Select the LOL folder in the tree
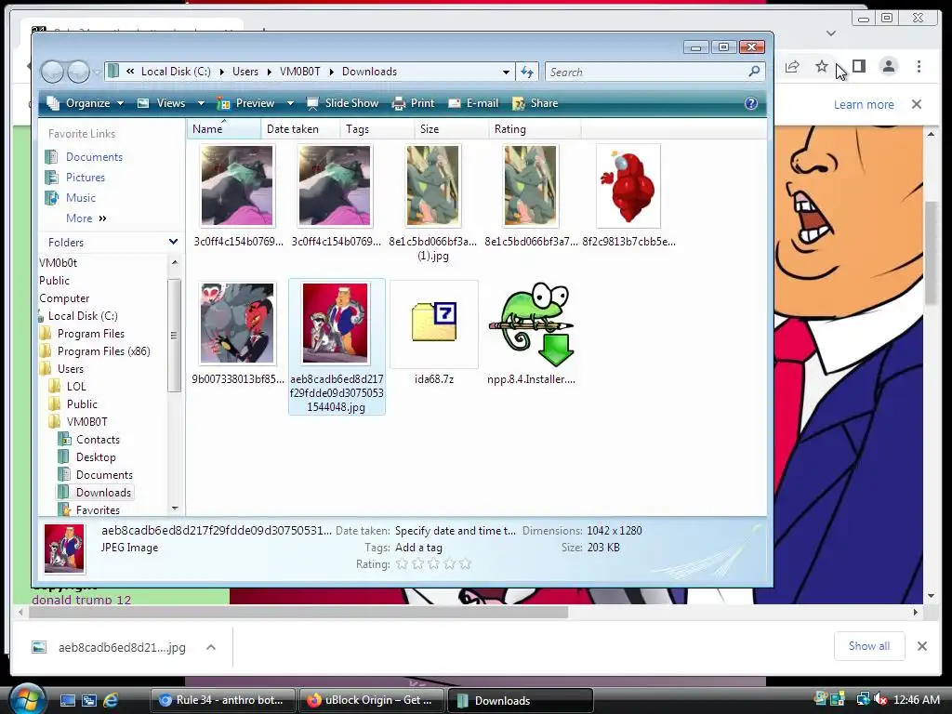Viewport: 952px width, 714px height. (x=76, y=386)
